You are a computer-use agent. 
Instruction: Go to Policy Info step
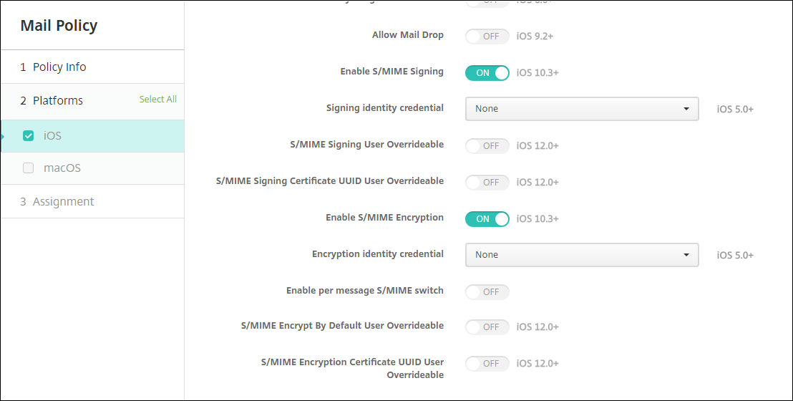click(59, 67)
